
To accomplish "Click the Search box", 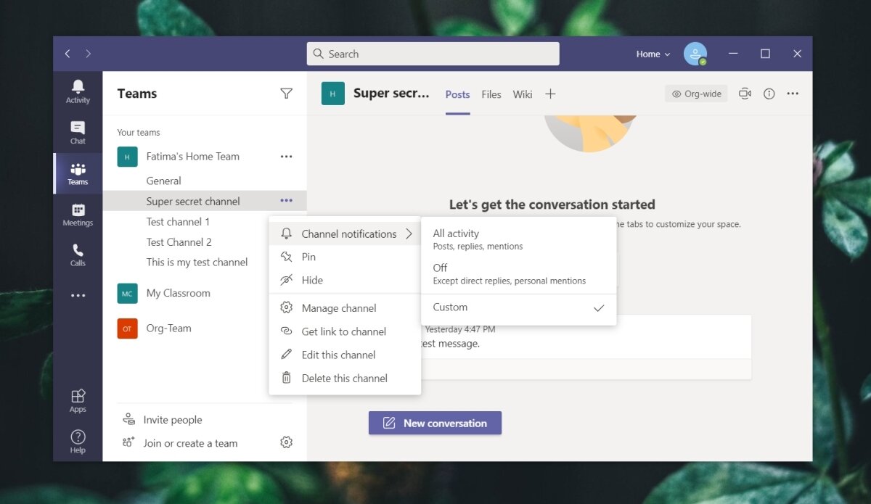I will [x=433, y=53].
